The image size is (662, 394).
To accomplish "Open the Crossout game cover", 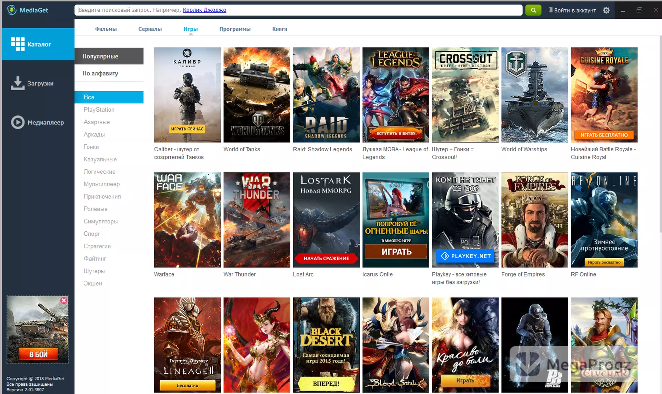I will 465,95.
